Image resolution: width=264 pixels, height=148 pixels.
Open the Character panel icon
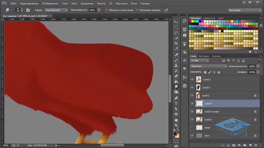pyautogui.click(x=185, y=60)
